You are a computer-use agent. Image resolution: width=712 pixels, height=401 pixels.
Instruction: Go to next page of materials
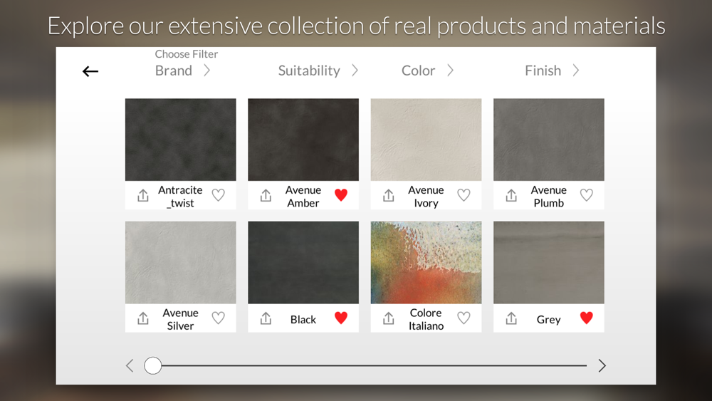[602, 365]
